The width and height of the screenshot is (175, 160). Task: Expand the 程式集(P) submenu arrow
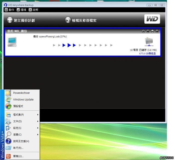(x=38, y=115)
